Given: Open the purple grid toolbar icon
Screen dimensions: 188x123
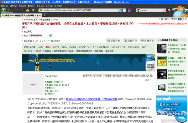Looking at the screenshot, I should coord(130,10).
